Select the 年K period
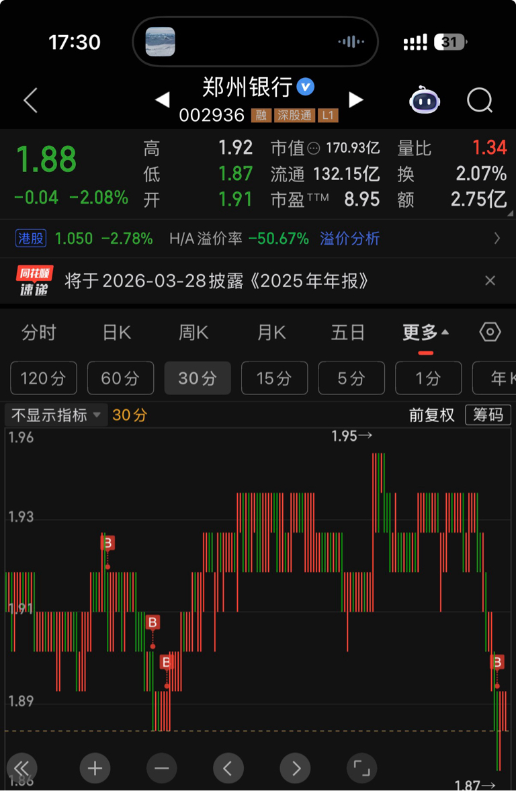Image resolution: width=516 pixels, height=791 pixels. pyautogui.click(x=494, y=378)
